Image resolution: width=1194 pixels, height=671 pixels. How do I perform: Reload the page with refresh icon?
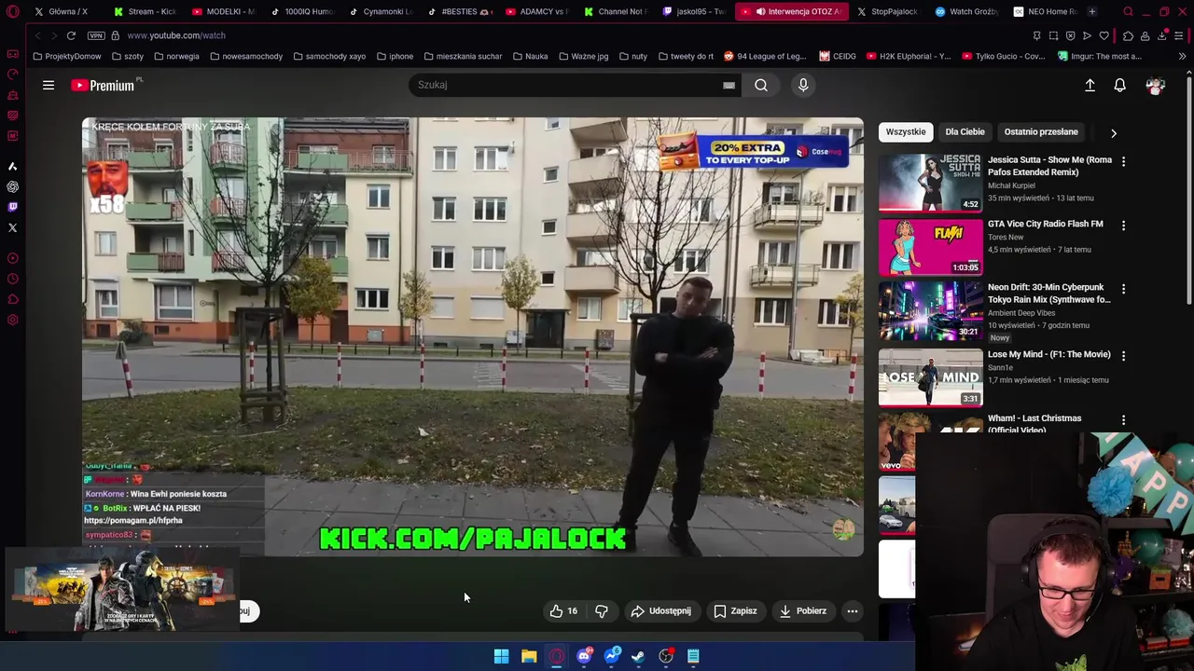[71, 35]
